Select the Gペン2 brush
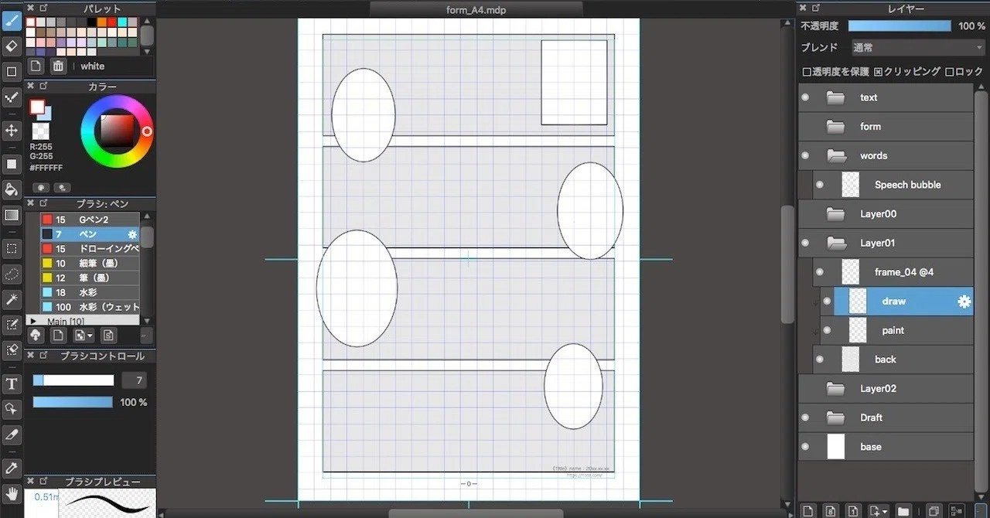 (x=90, y=220)
